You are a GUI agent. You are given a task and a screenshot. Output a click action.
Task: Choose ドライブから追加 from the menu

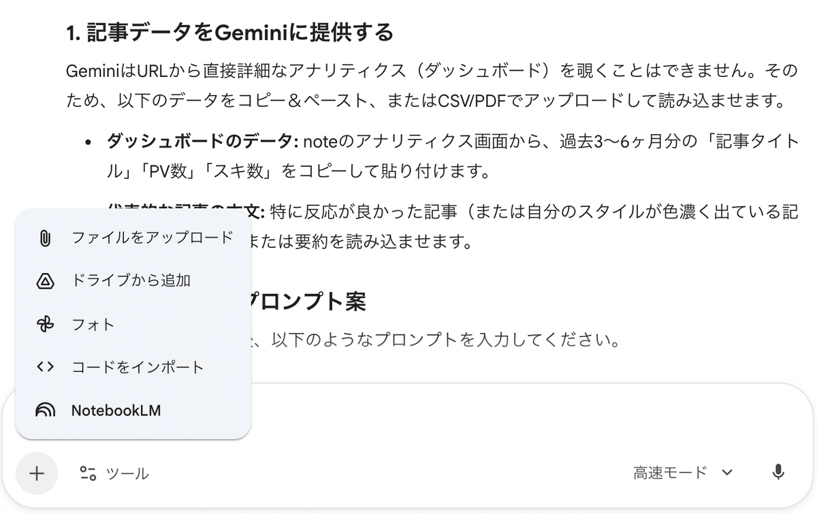coord(131,280)
